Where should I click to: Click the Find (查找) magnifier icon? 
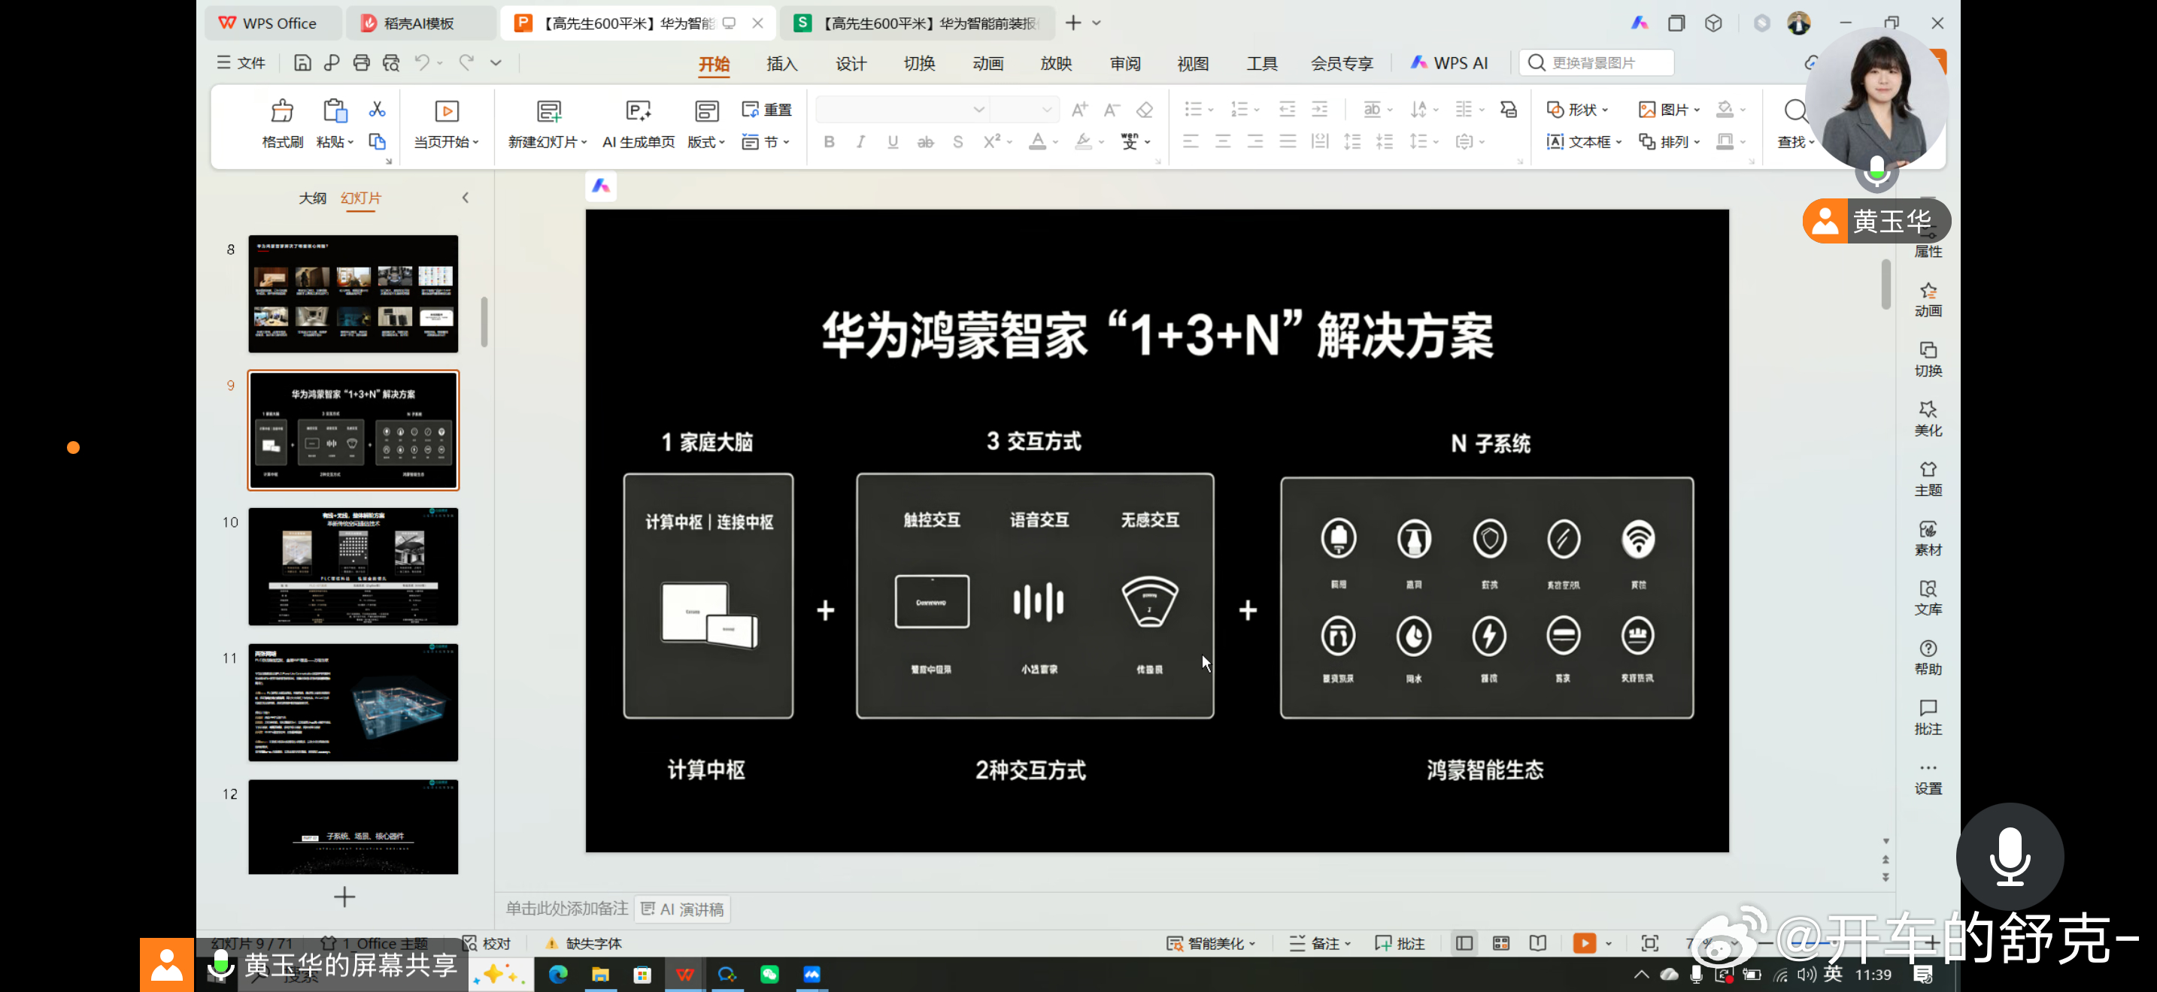click(1794, 110)
